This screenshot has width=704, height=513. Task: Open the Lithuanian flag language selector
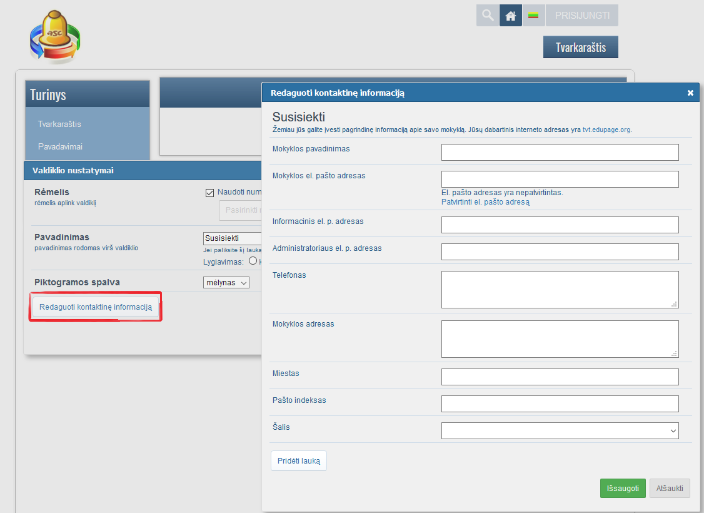coord(533,16)
